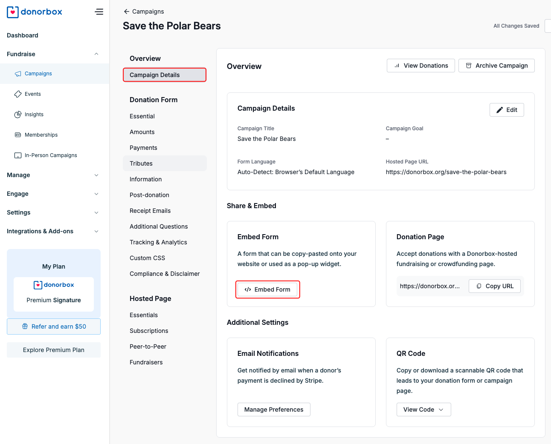Go to Peer-to-Peer hosted page settings
This screenshot has width=551, height=444.
[x=148, y=347]
